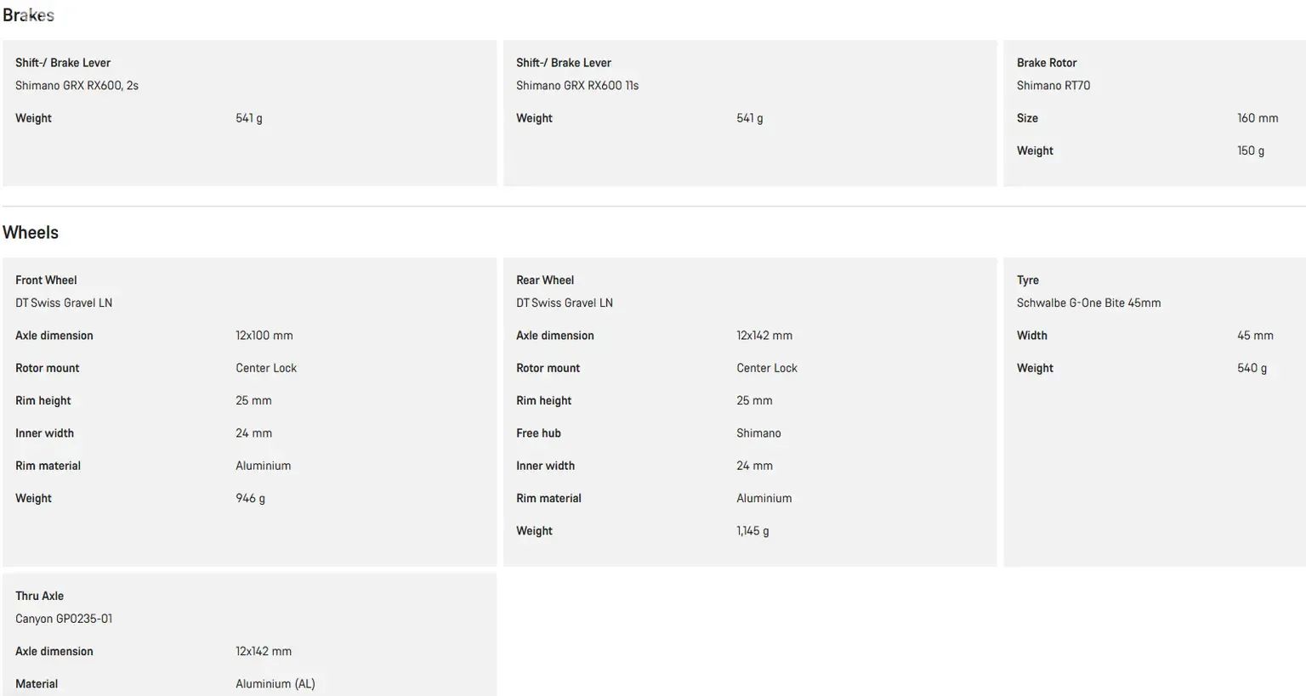Select the Shimano GRX RX600 11s lever text
Image resolution: width=1306 pixels, height=696 pixels.
(x=577, y=86)
